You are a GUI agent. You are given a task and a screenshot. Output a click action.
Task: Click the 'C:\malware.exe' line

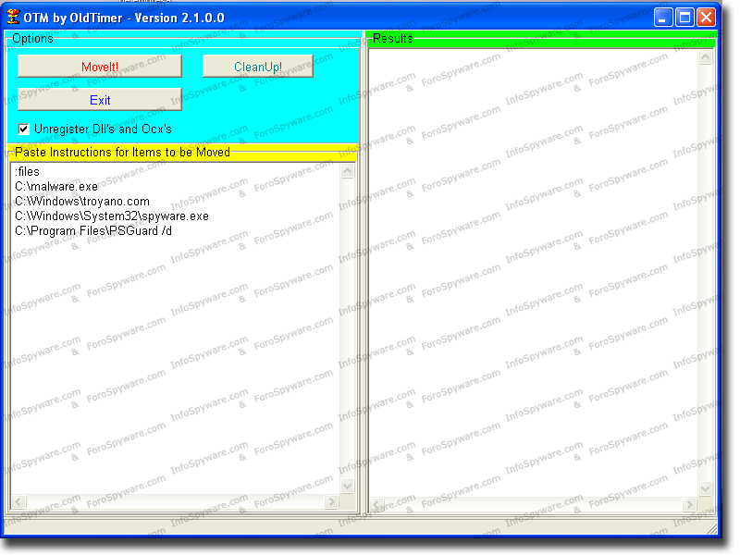(x=56, y=187)
